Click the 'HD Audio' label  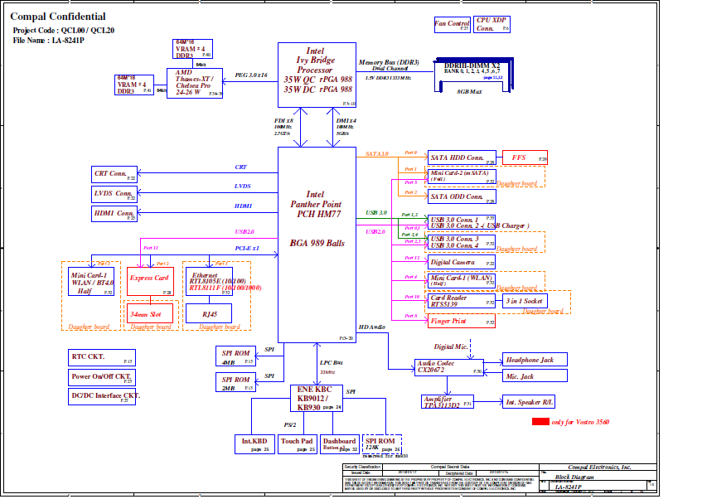(x=372, y=327)
